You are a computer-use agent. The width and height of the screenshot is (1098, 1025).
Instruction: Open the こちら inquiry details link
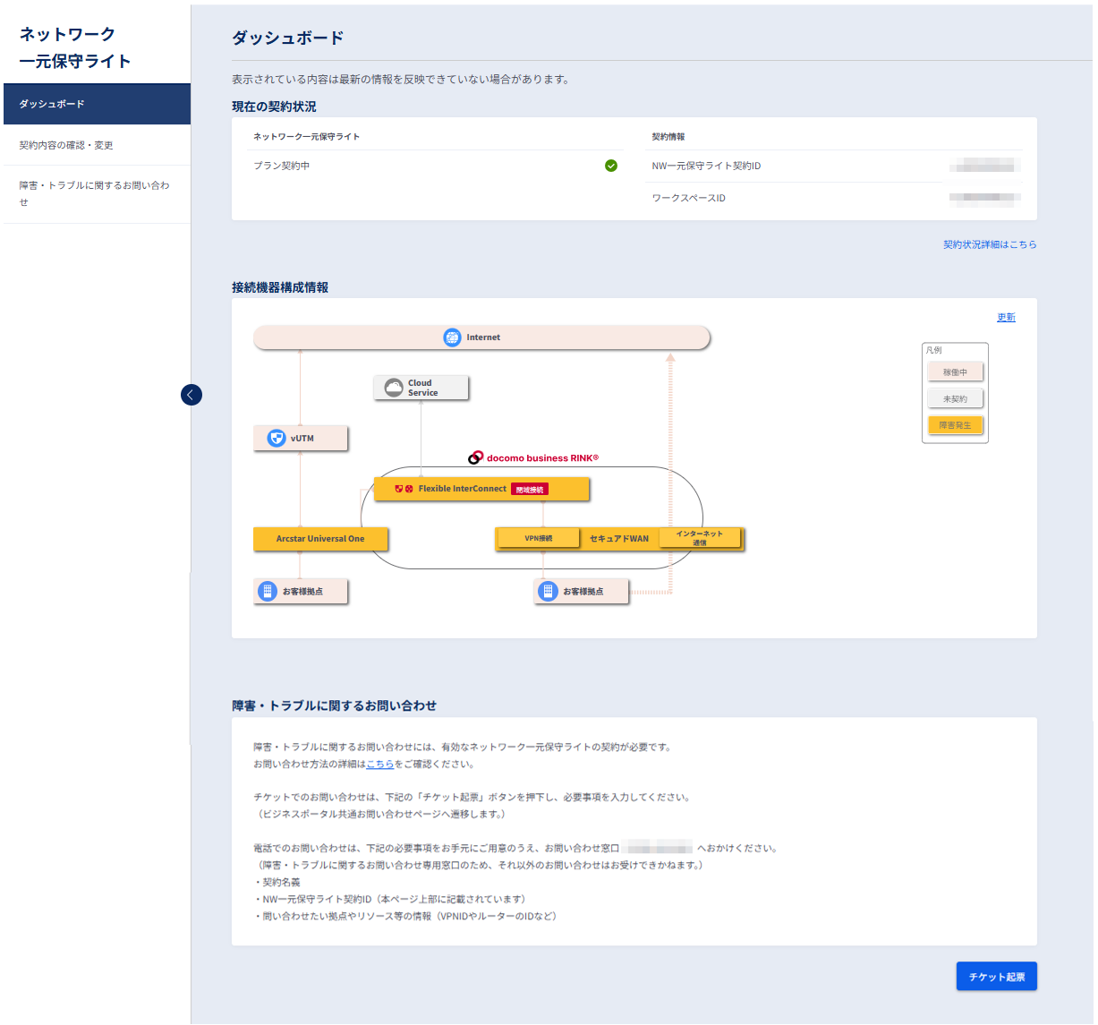[x=379, y=764]
